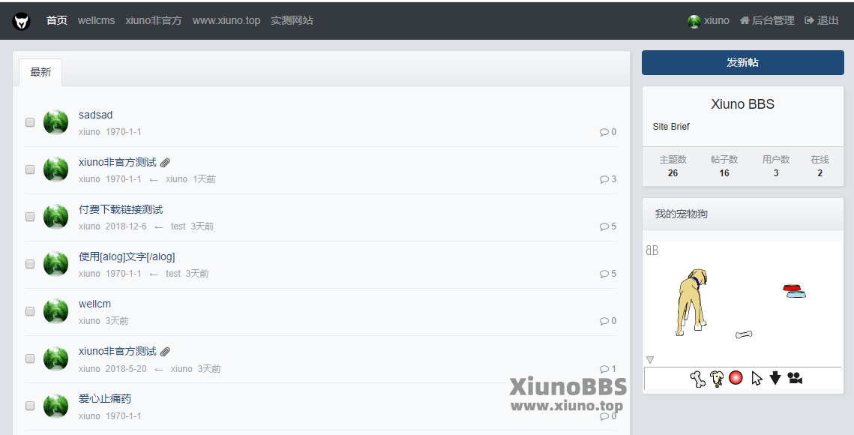Viewport: 854px width, 435px height.
Task: Click the attachment paperclip on the 2018-5-20 post
Action: point(166,352)
